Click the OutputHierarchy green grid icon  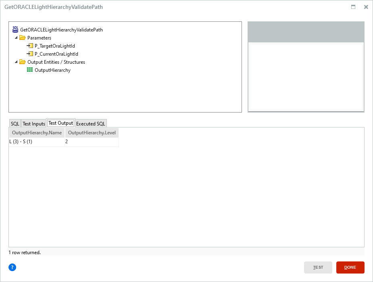(x=30, y=70)
